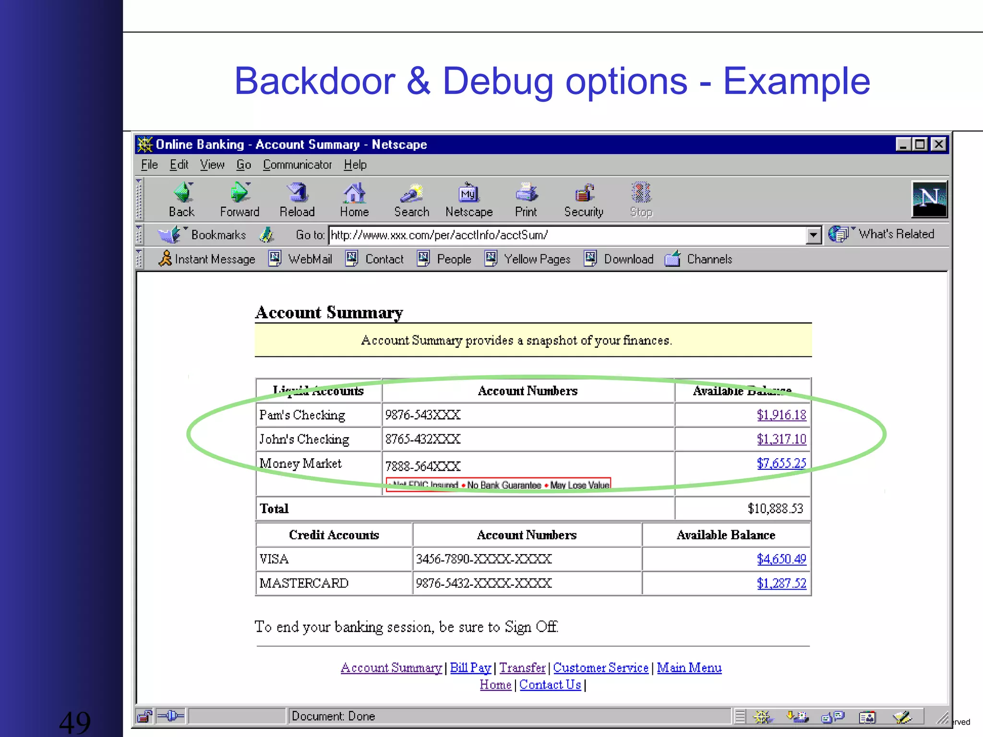Open Address Book from component bar icon
The width and height of the screenshot is (983, 737).
(x=867, y=717)
